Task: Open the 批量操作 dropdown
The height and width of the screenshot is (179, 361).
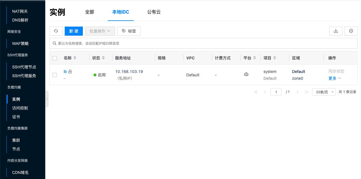Action: (x=100, y=31)
